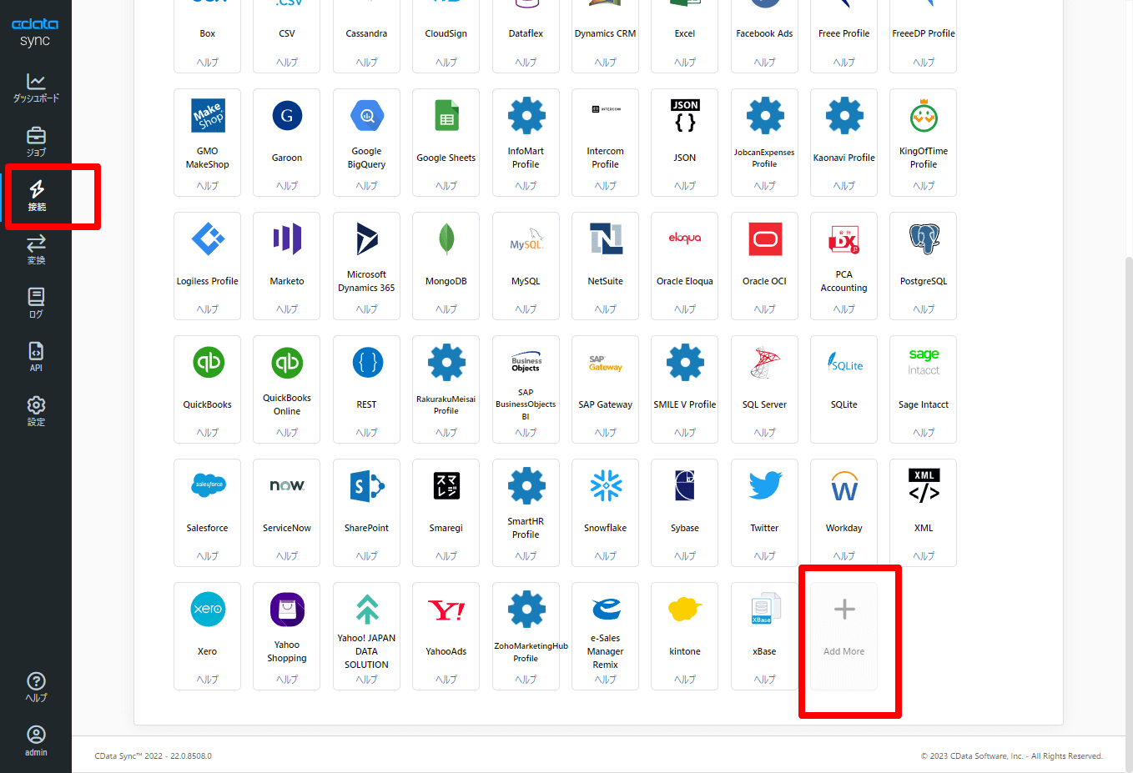This screenshot has height=773, width=1133.
Task: Click the CSV connector label
Action: point(287,34)
